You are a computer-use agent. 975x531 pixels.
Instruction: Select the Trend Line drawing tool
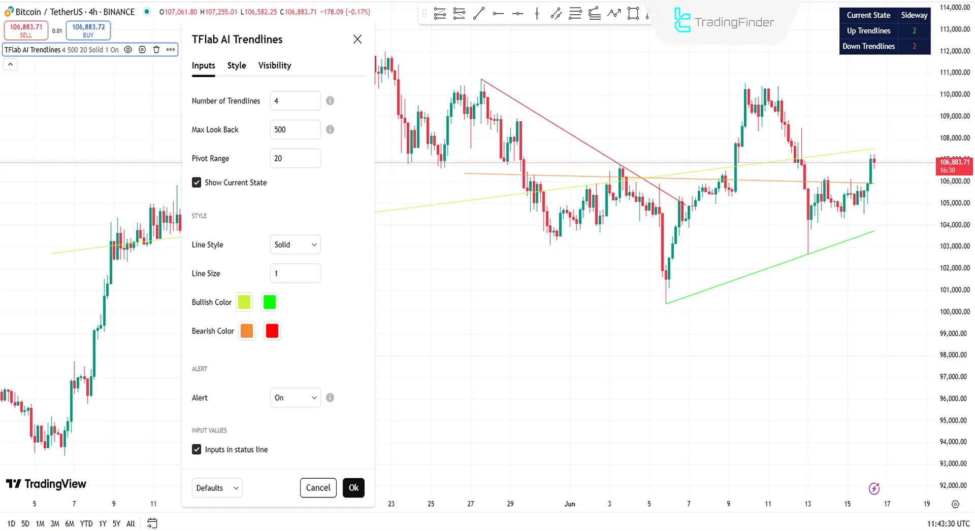[478, 13]
